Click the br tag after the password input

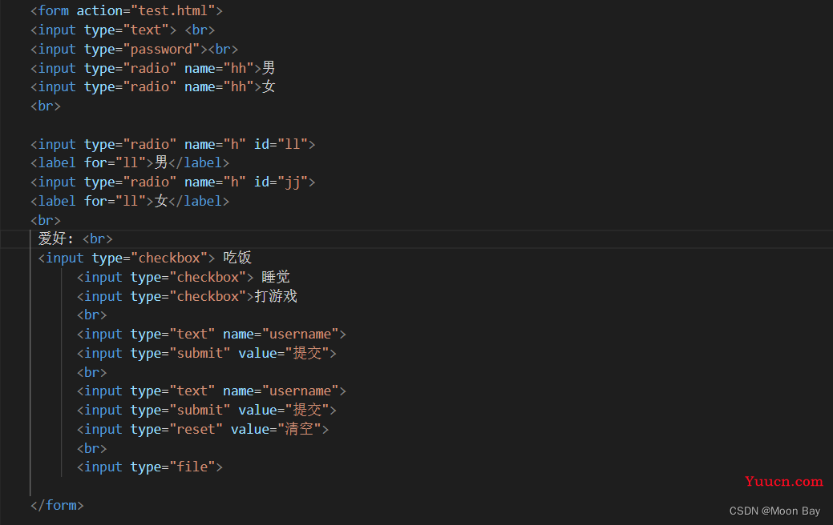tap(223, 50)
